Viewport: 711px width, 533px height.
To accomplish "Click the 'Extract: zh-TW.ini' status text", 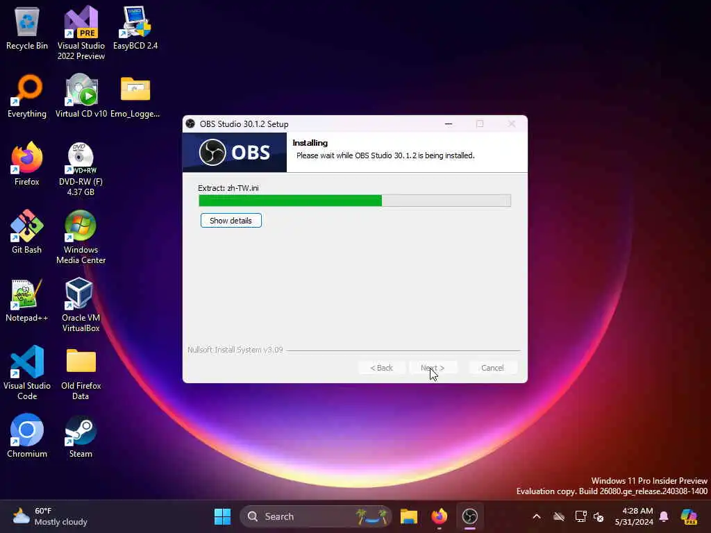I will click(x=228, y=188).
